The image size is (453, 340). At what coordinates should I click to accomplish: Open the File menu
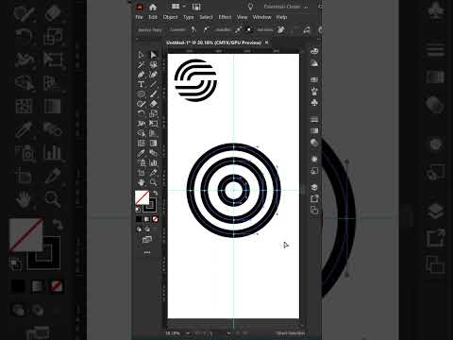[x=139, y=17]
